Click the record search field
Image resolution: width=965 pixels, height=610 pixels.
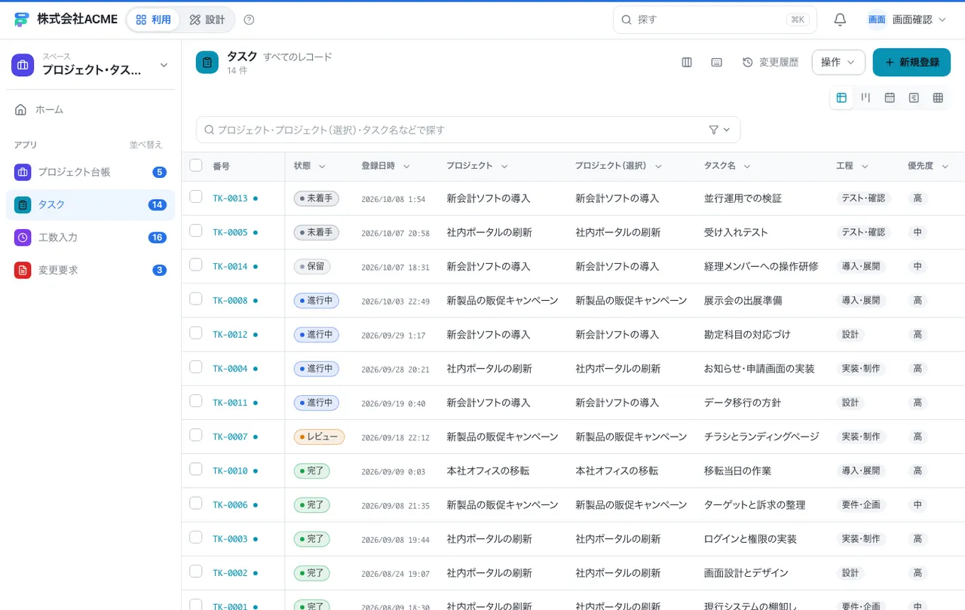(468, 130)
